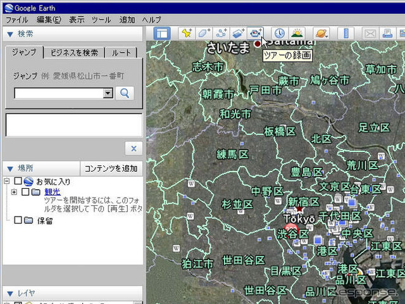Add a polygon from the toolbar
Viewport: 405px width, 304px height.
204,34
